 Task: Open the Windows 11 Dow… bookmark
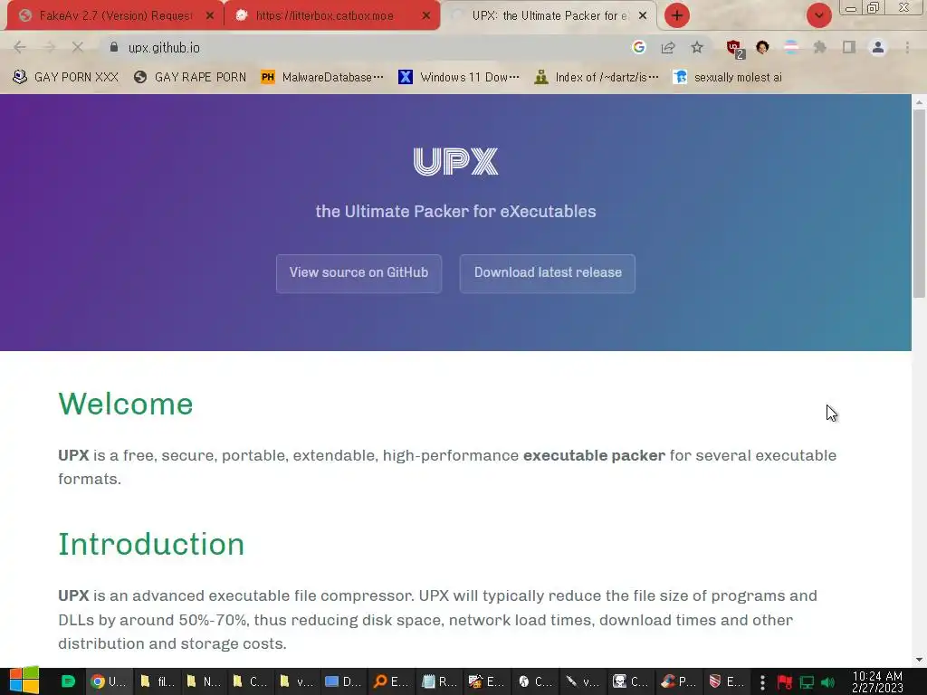459,77
